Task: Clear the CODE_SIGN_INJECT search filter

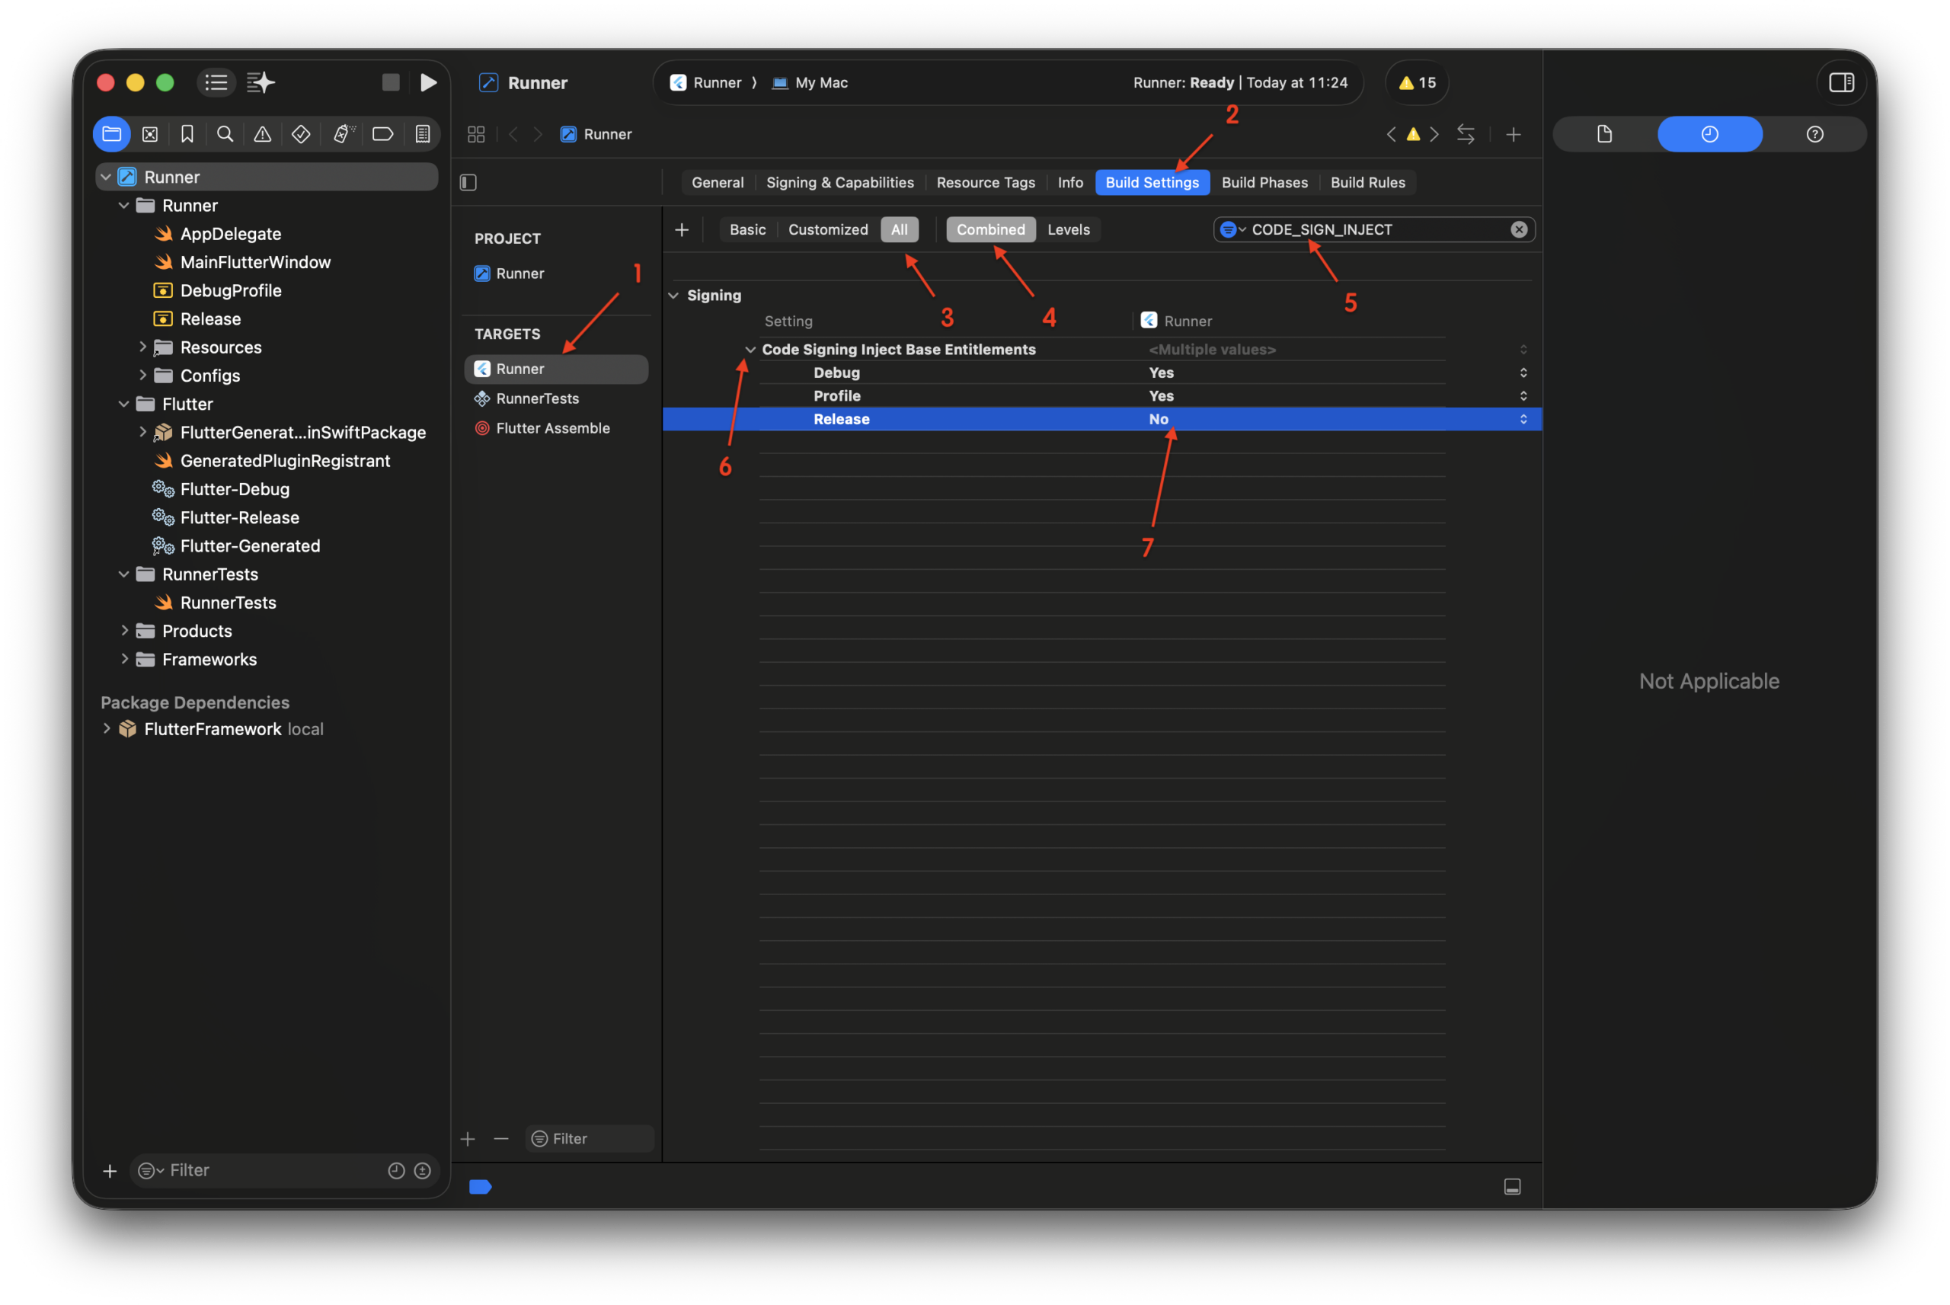Action: point(1518,230)
